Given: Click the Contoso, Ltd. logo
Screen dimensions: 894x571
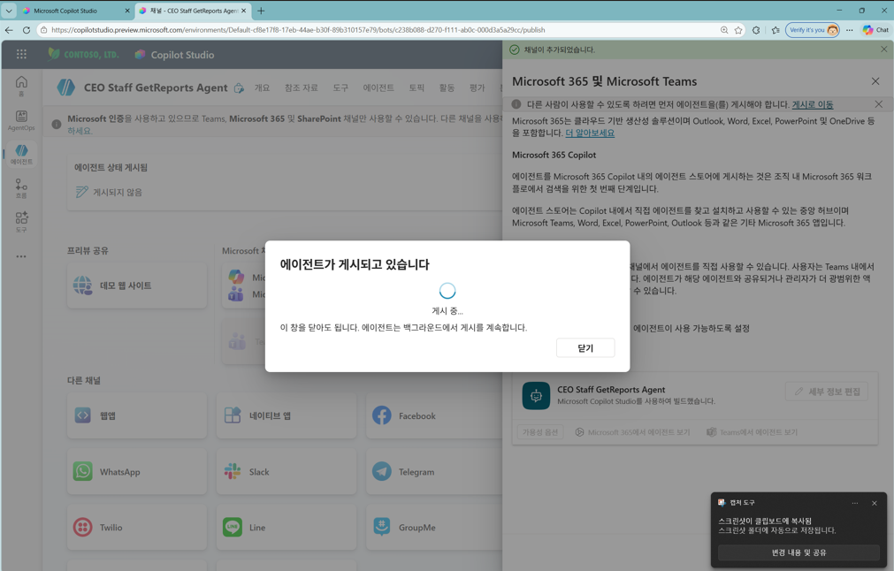Looking at the screenshot, I should pyautogui.click(x=84, y=54).
